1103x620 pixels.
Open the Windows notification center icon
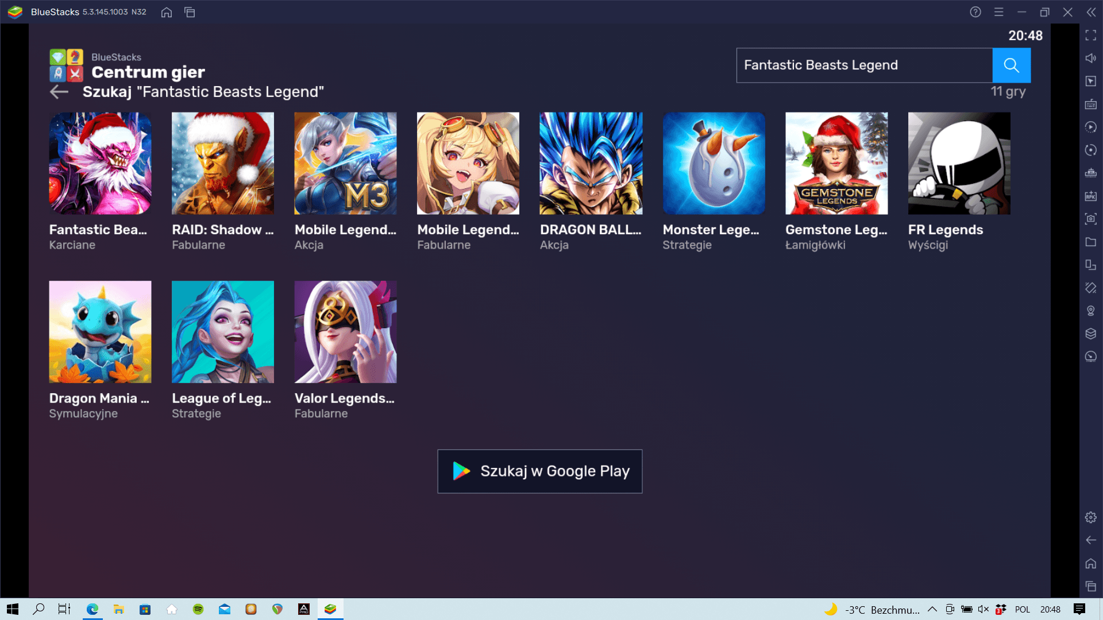pyautogui.click(x=1079, y=609)
